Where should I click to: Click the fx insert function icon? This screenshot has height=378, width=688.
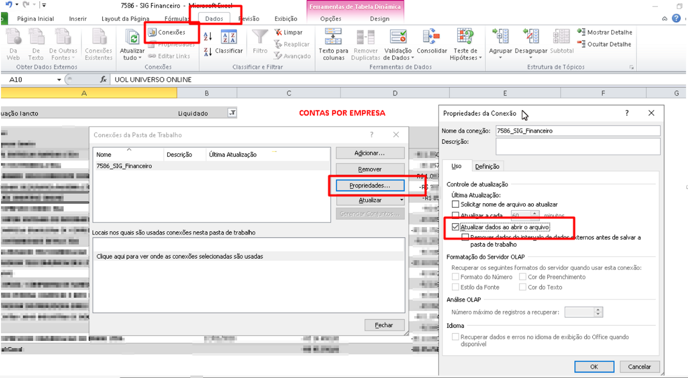pyautogui.click(x=103, y=80)
